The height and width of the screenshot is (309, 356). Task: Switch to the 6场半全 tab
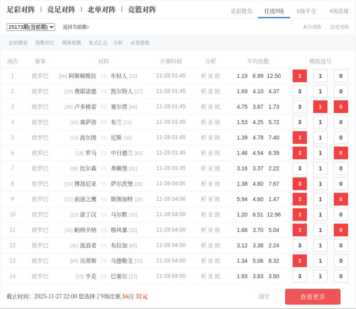(x=306, y=11)
